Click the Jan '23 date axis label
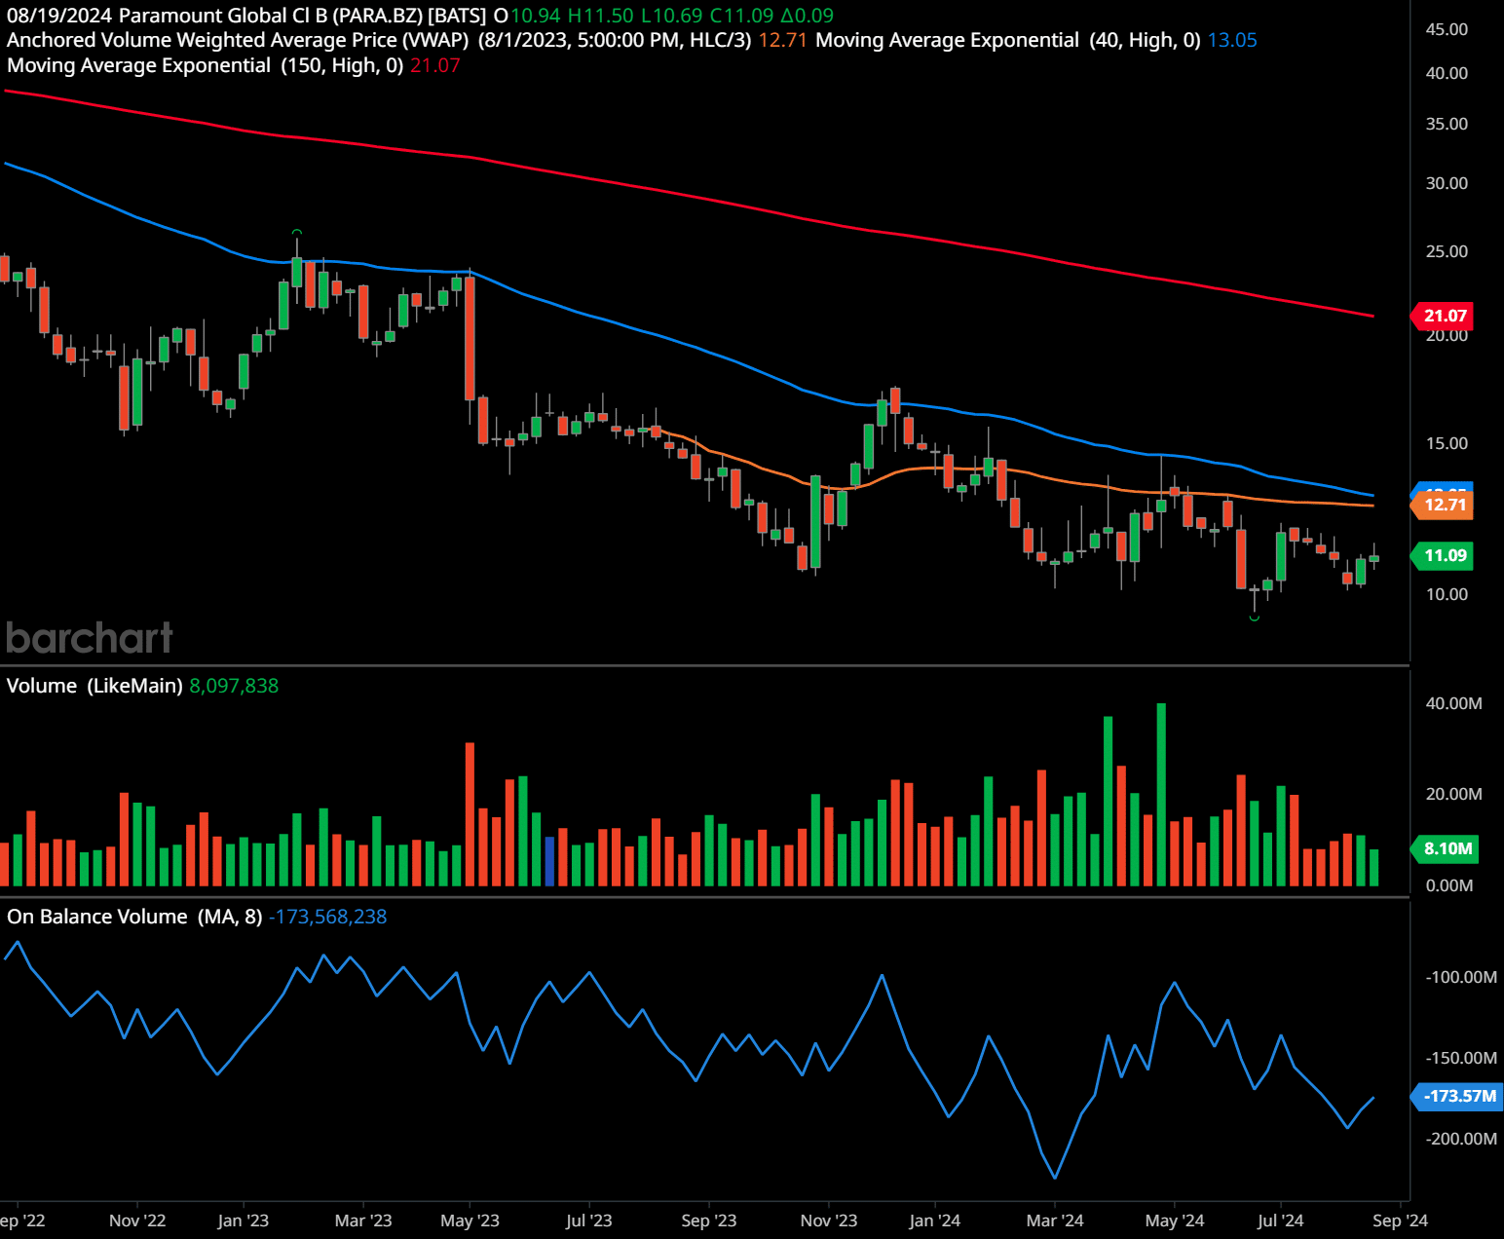1504x1239 pixels. point(243,1220)
